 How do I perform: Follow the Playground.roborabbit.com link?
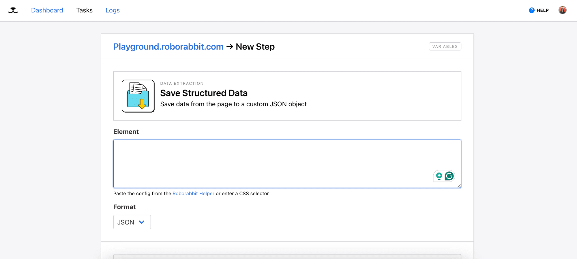pos(169,46)
